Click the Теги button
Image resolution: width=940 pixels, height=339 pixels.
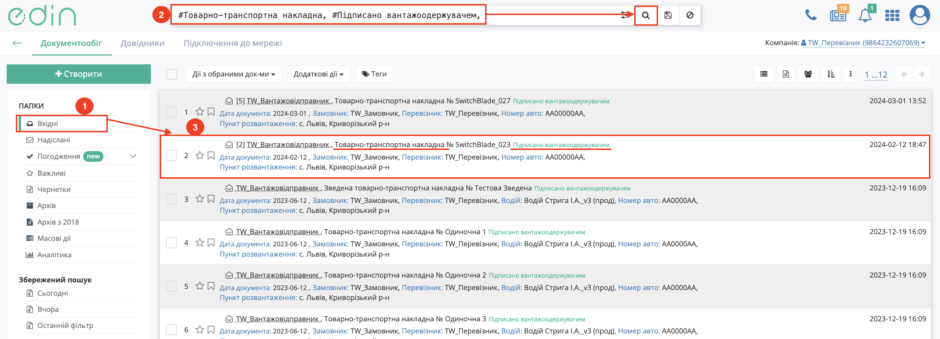click(x=374, y=74)
